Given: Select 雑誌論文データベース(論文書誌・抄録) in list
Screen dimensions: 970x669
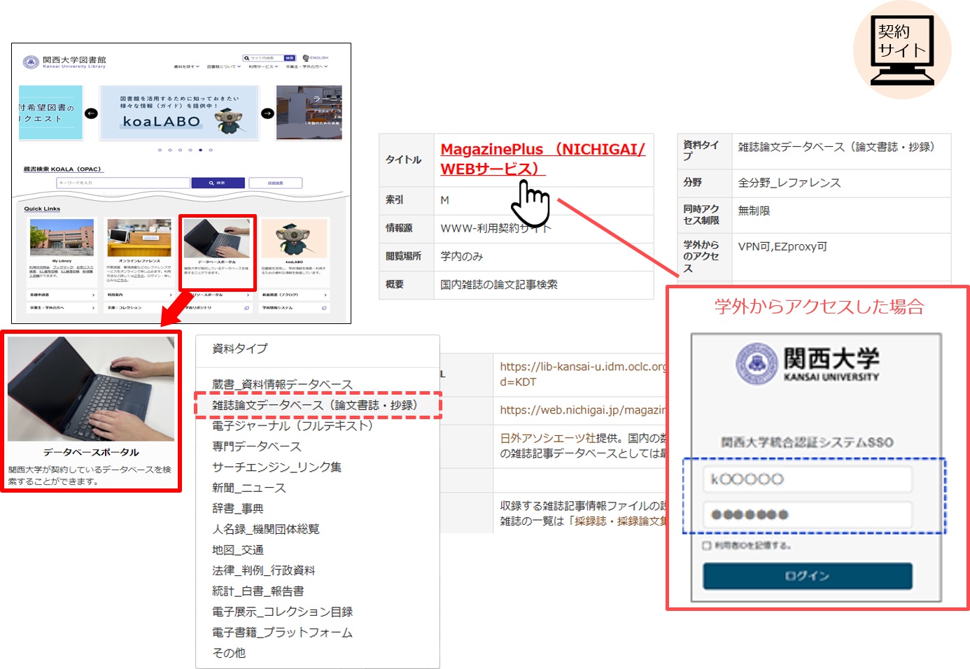Looking at the screenshot, I should click(x=316, y=405).
